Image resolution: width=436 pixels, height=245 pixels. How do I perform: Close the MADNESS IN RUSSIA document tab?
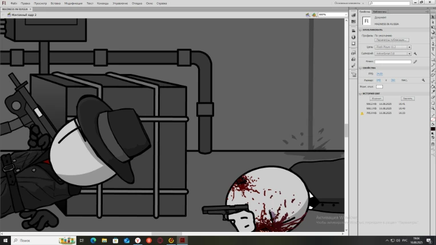click(30, 9)
